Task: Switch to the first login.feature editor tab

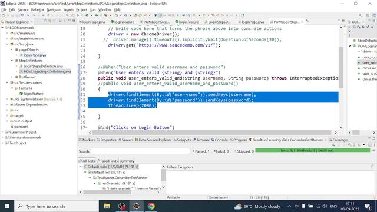Action: 122,22
